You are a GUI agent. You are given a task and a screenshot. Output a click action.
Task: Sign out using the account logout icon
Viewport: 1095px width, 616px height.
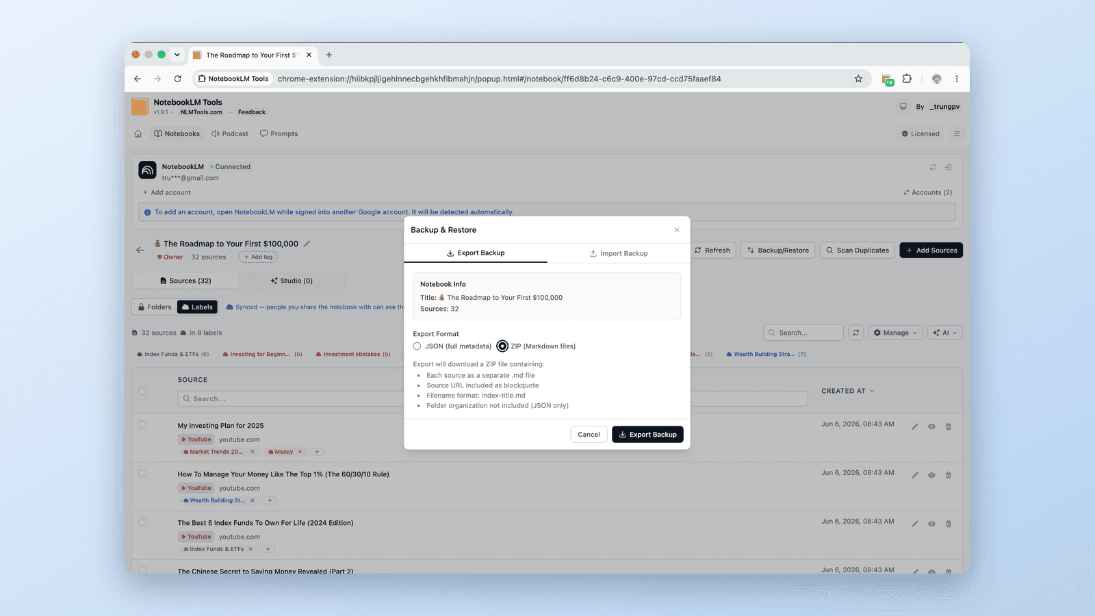[949, 167]
